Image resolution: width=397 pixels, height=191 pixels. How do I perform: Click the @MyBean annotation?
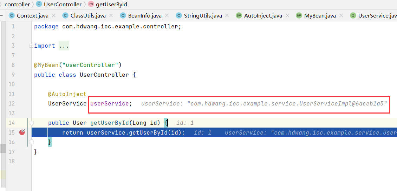46,65
